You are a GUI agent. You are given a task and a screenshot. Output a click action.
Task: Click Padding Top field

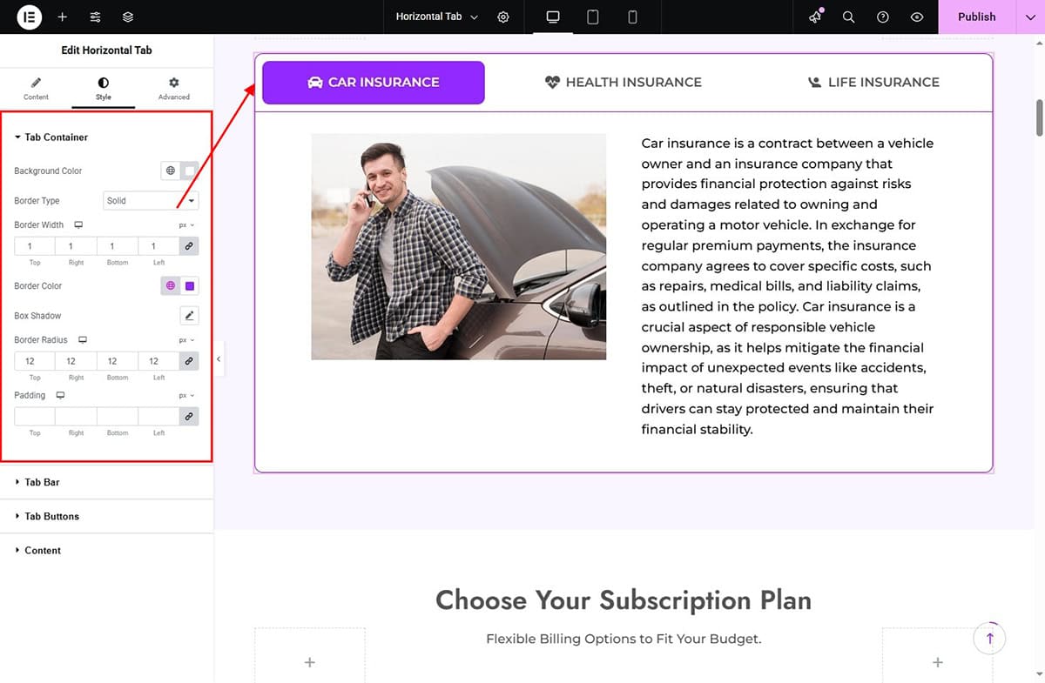(35, 417)
